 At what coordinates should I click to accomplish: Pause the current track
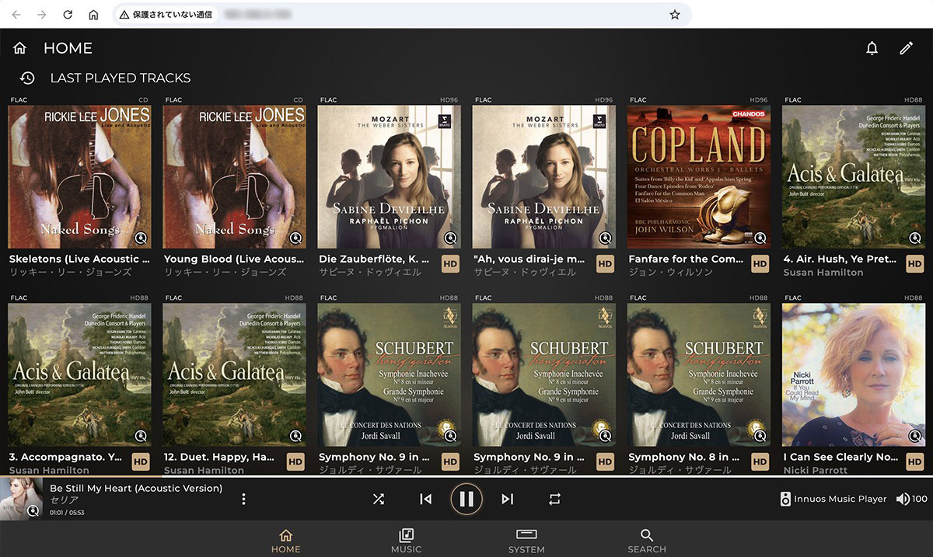click(466, 499)
